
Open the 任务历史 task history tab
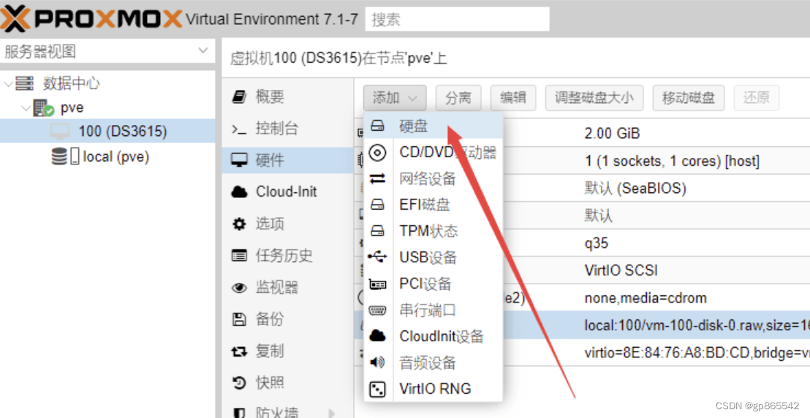click(x=288, y=255)
